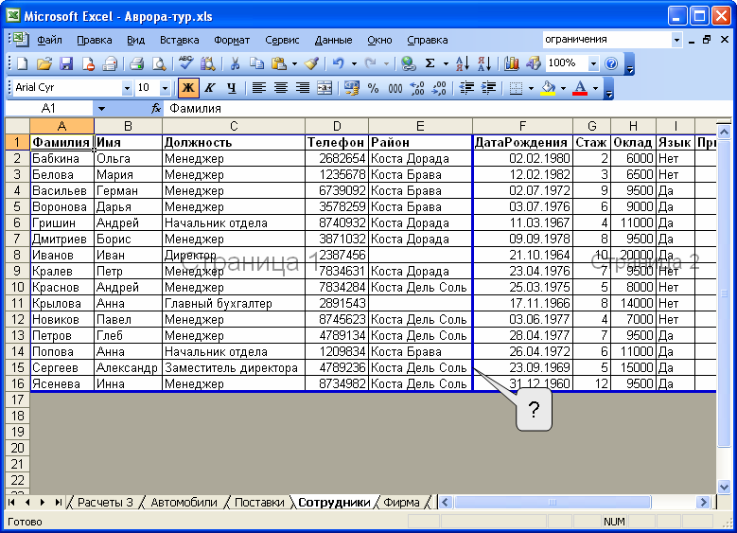
Task: Apply percent style format
Action: click(373, 88)
